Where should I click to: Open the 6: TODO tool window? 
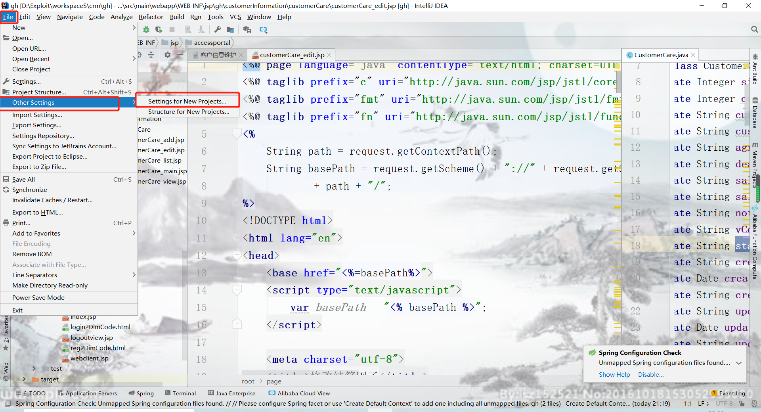tap(31, 393)
